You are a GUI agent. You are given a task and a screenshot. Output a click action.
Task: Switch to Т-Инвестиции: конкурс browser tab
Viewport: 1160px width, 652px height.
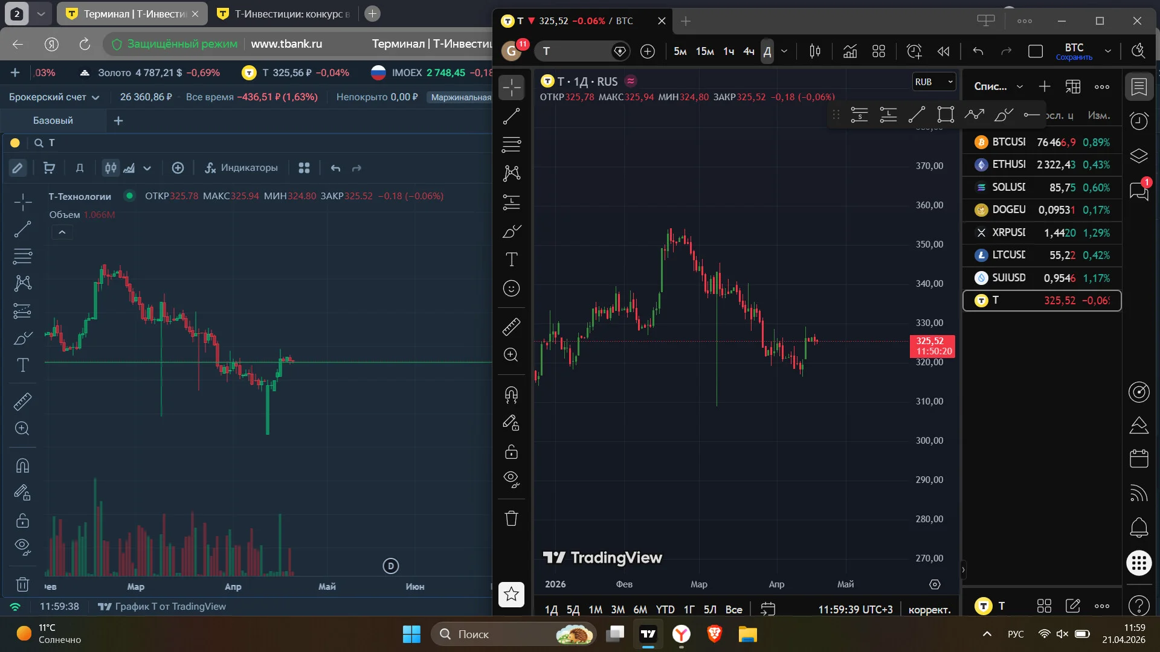[x=284, y=13]
